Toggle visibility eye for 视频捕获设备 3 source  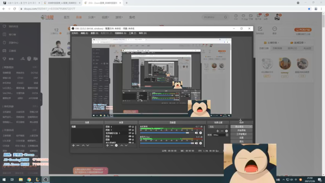coord(130,133)
